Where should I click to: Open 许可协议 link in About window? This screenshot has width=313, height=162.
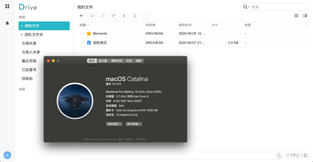(x=141, y=139)
